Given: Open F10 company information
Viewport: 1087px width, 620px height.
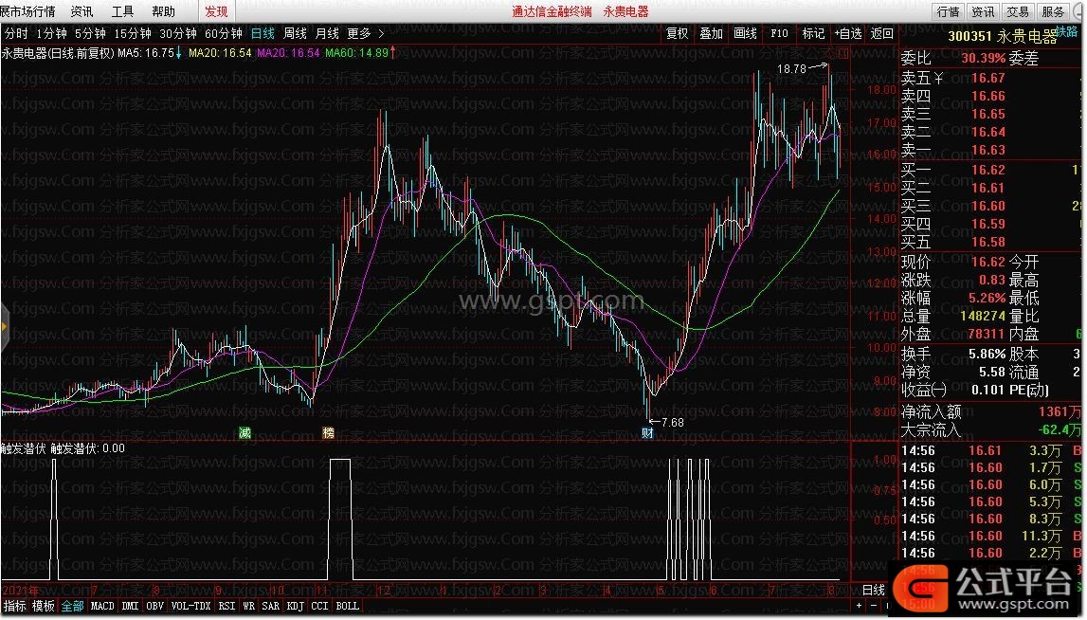Looking at the screenshot, I should coord(779,33).
